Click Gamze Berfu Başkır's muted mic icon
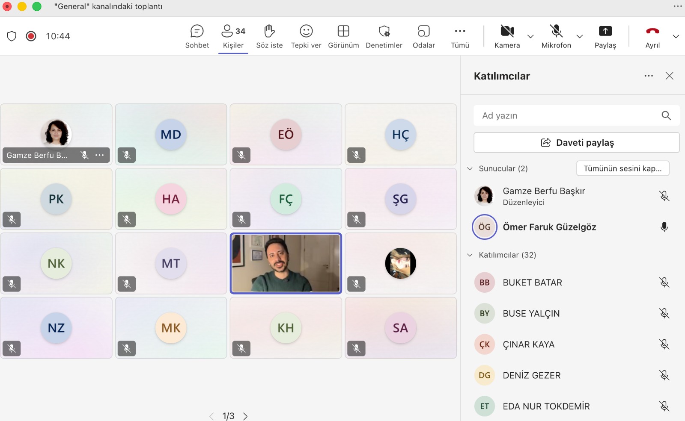Viewport: 685px width, 421px height. 664,196
